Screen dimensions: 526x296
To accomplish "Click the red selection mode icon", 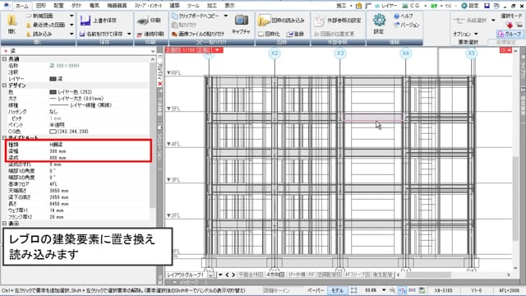I will [510, 25].
